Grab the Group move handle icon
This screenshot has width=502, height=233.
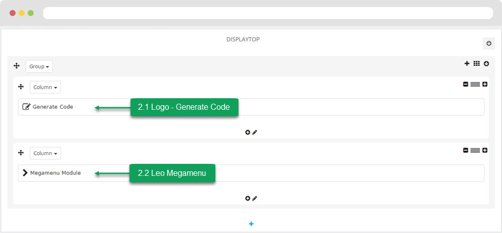(17, 66)
